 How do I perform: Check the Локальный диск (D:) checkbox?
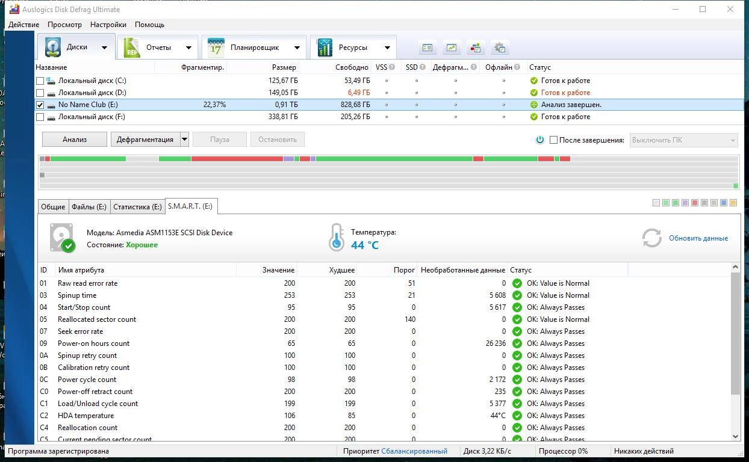[x=40, y=93]
